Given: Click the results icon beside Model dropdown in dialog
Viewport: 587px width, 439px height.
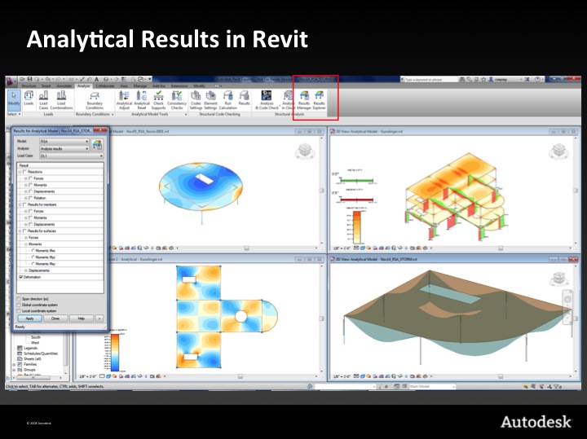Looking at the screenshot, I should coord(97,145).
